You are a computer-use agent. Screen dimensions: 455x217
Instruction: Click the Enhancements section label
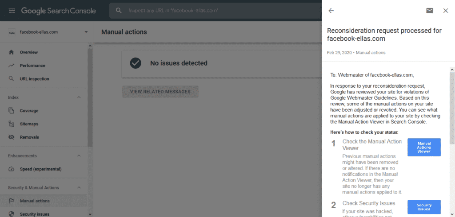click(22, 155)
